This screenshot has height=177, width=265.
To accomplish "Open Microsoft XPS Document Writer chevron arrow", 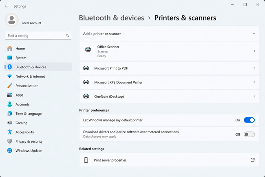I will point(254,83).
